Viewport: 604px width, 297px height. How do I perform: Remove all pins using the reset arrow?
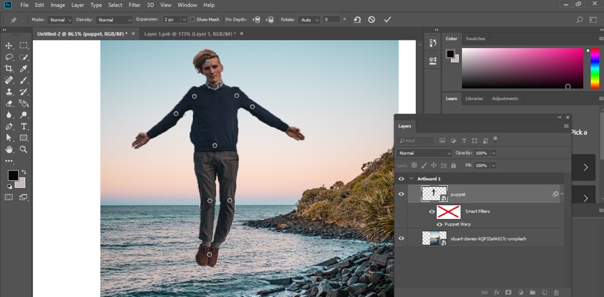[357, 19]
